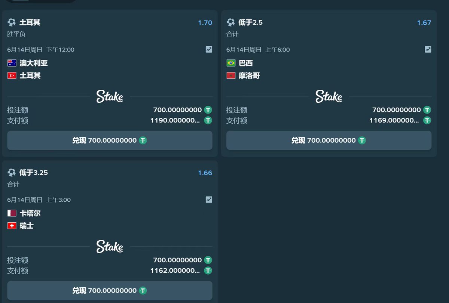The image size is (449, 303).
Task: Click date 6月14日周日 上午3:00
Action: coord(39,200)
